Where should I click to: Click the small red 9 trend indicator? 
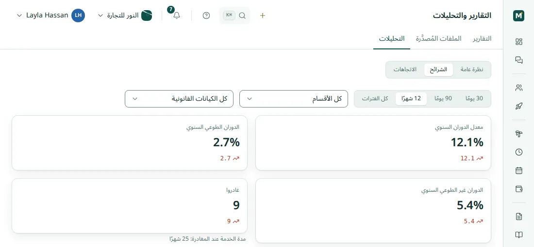pos(234,221)
